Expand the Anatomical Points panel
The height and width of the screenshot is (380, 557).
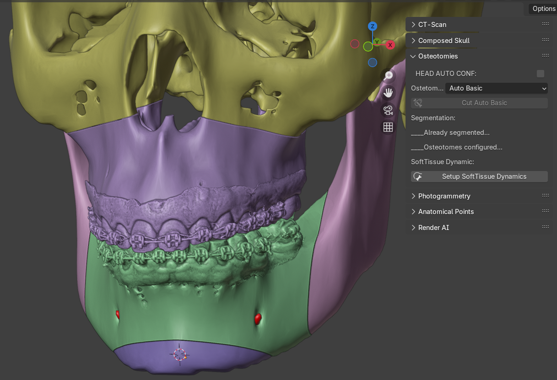pos(413,211)
